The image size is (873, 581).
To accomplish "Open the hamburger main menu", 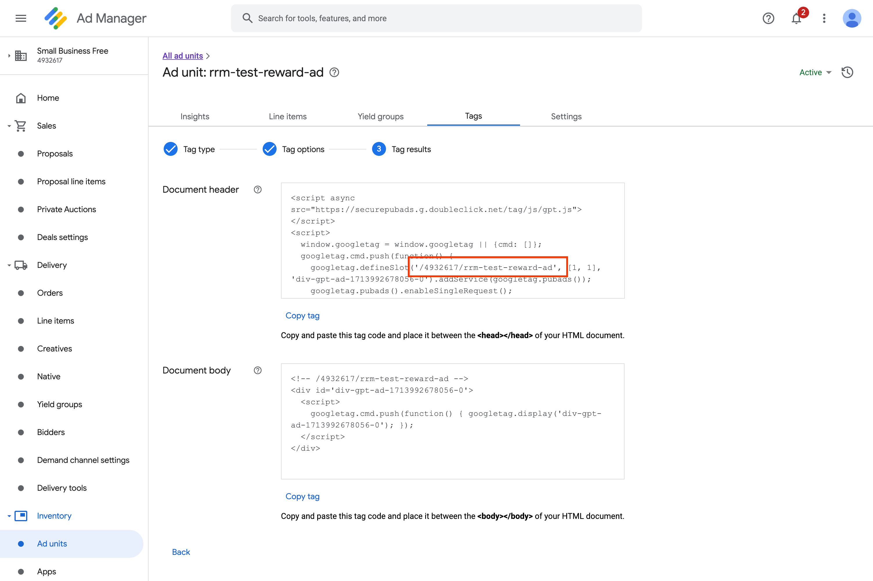I will [x=21, y=18].
